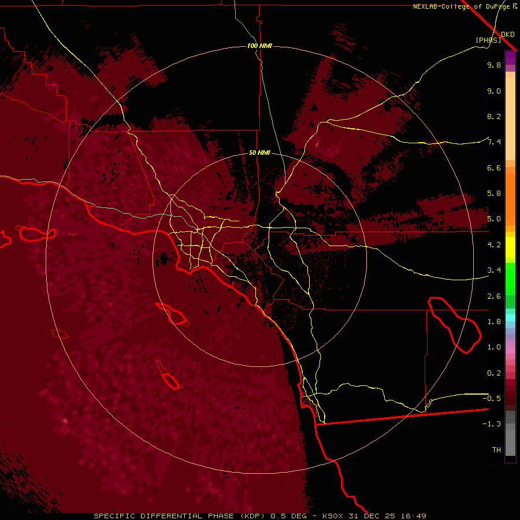This screenshot has width=520, height=520.
Task: Click the 9.0 value on the scale
Action: [x=494, y=91]
